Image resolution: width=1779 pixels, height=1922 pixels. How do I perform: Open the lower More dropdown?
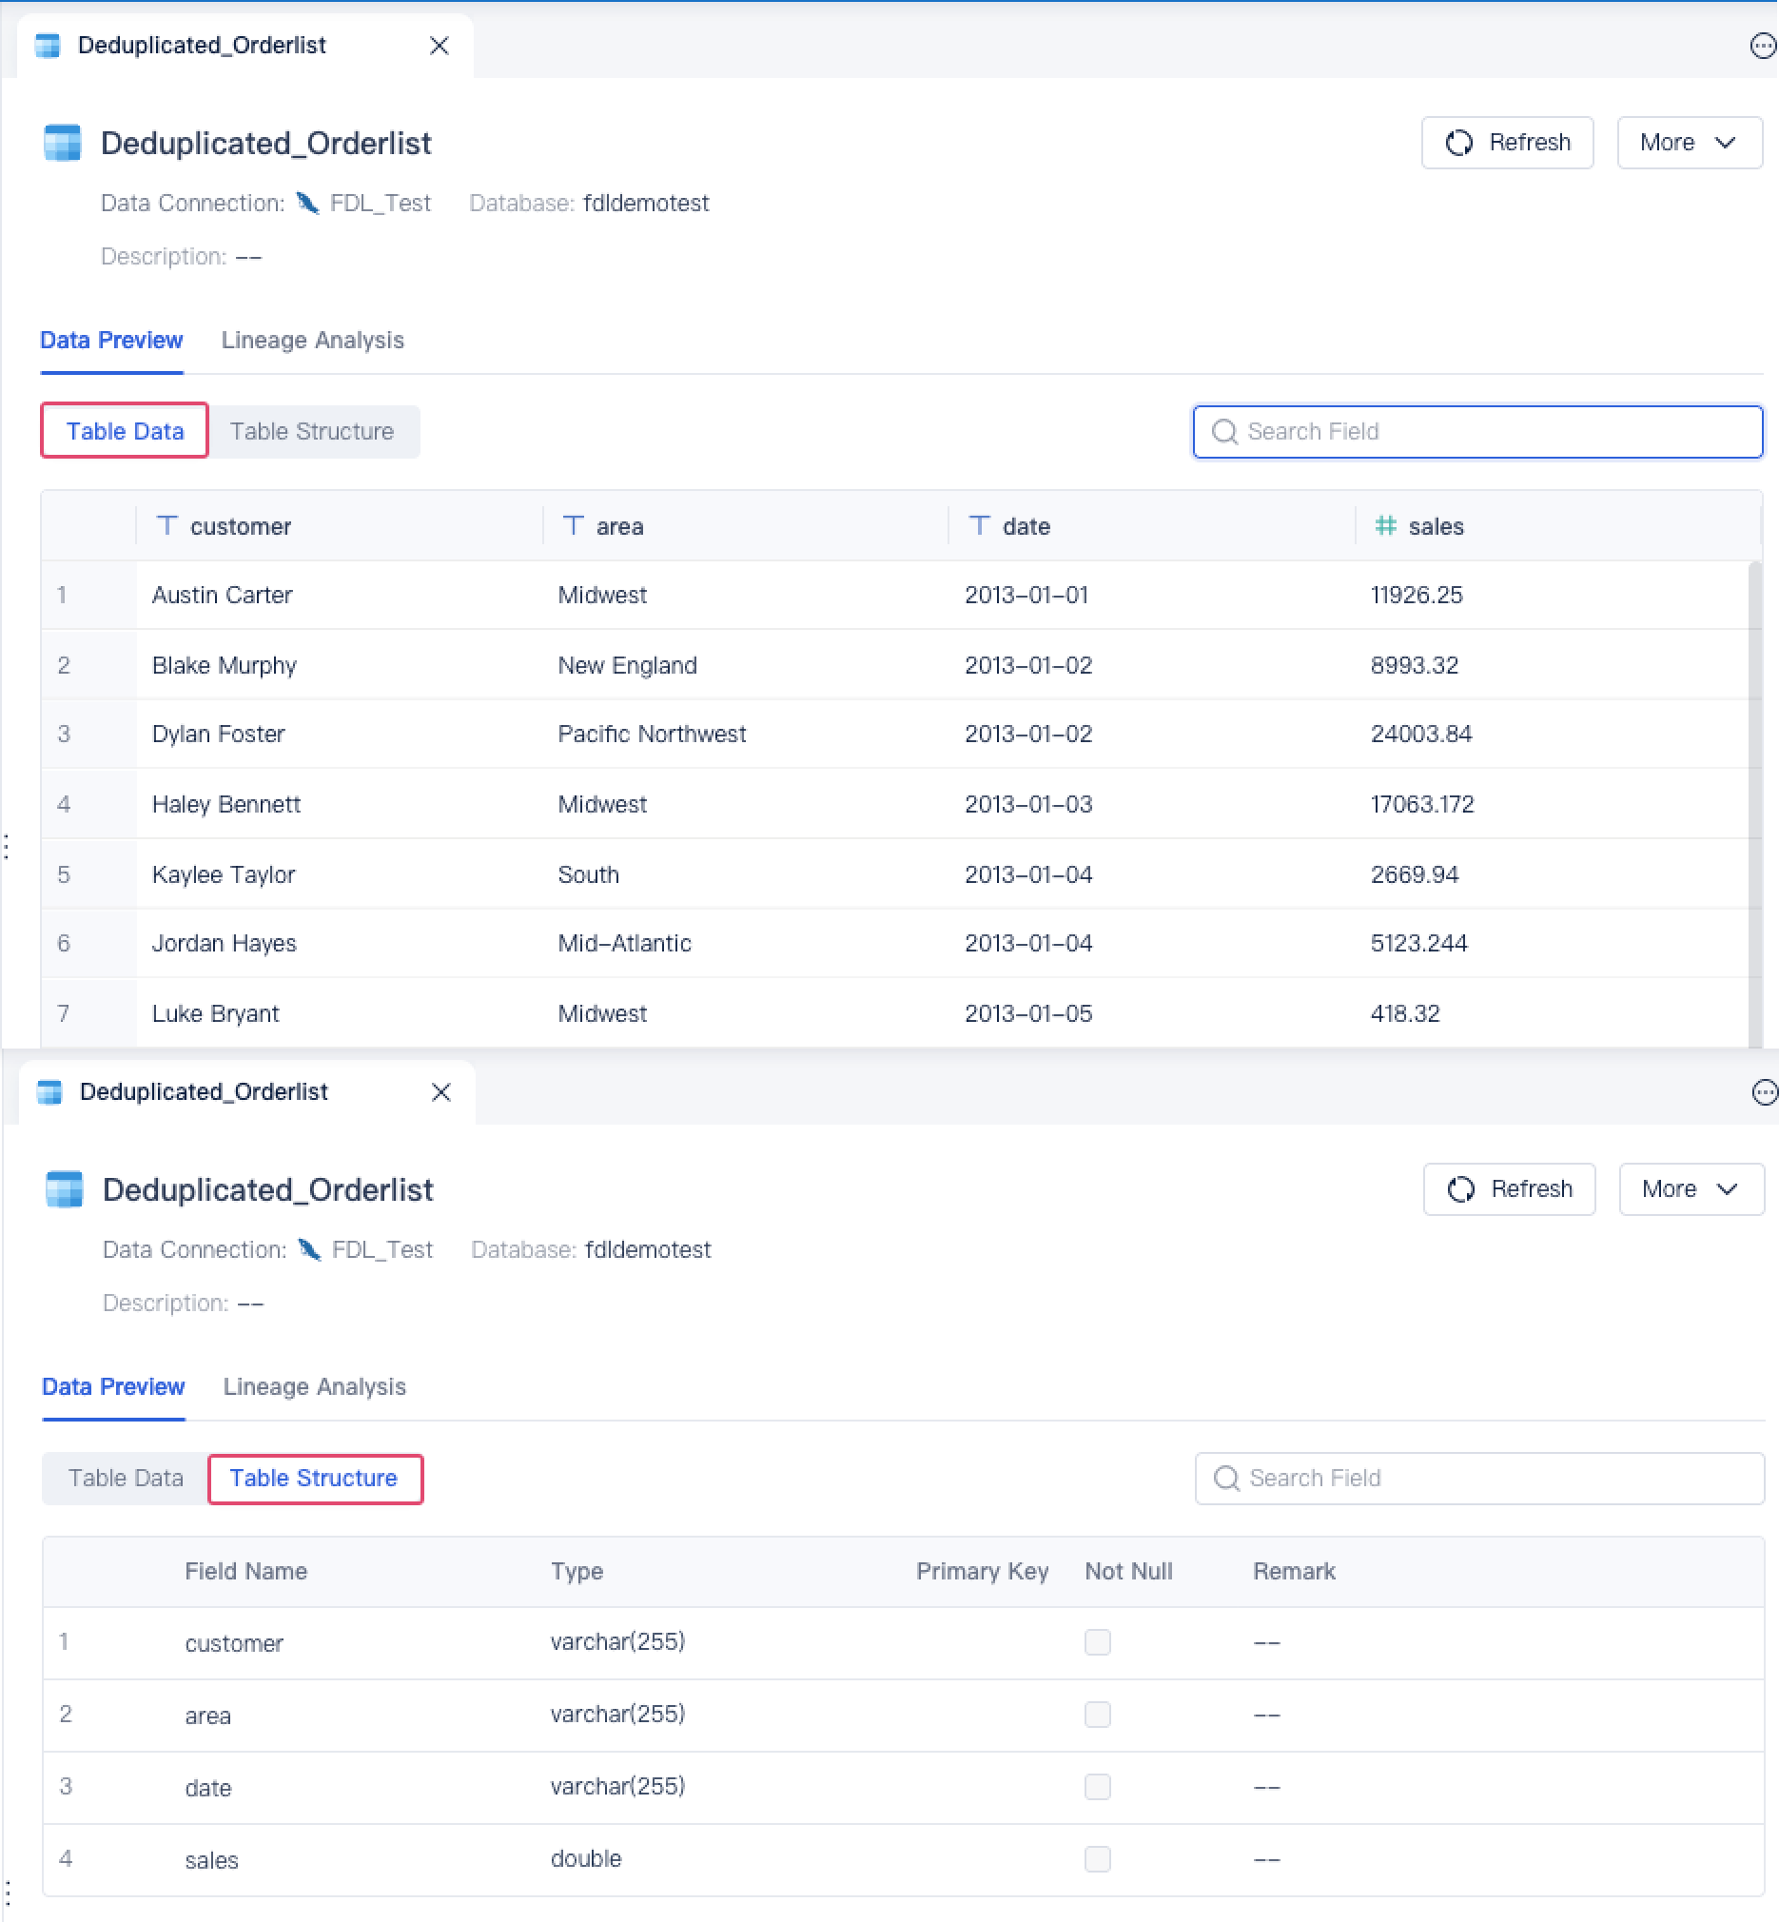tap(1692, 1189)
